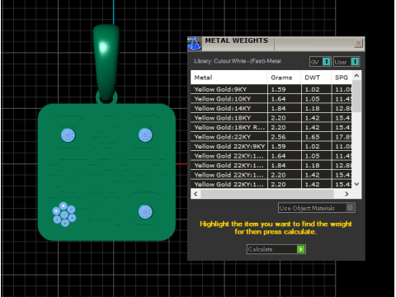Close the Metal Weights panel
396x297 pixels.
358,43
